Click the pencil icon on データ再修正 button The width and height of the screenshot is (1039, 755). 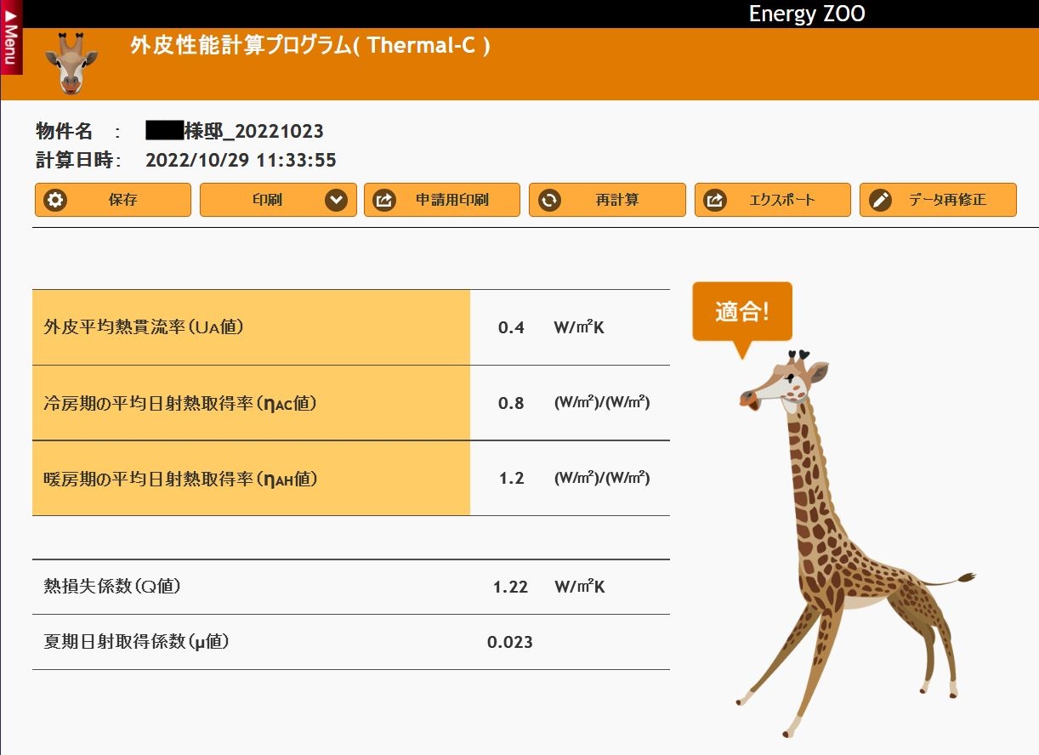coord(882,200)
